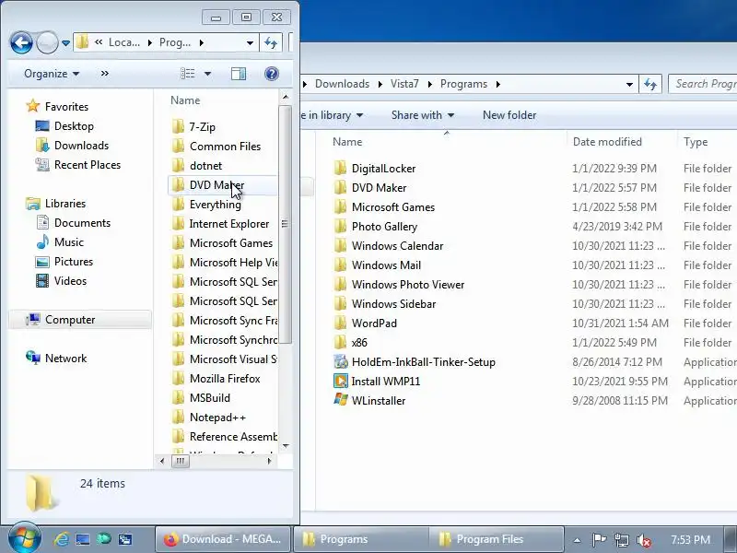Click the Search Programs input field
Viewport: 737px width, 553px height.
(x=703, y=84)
